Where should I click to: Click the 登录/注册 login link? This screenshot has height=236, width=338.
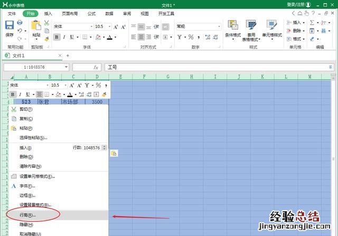click(297, 4)
